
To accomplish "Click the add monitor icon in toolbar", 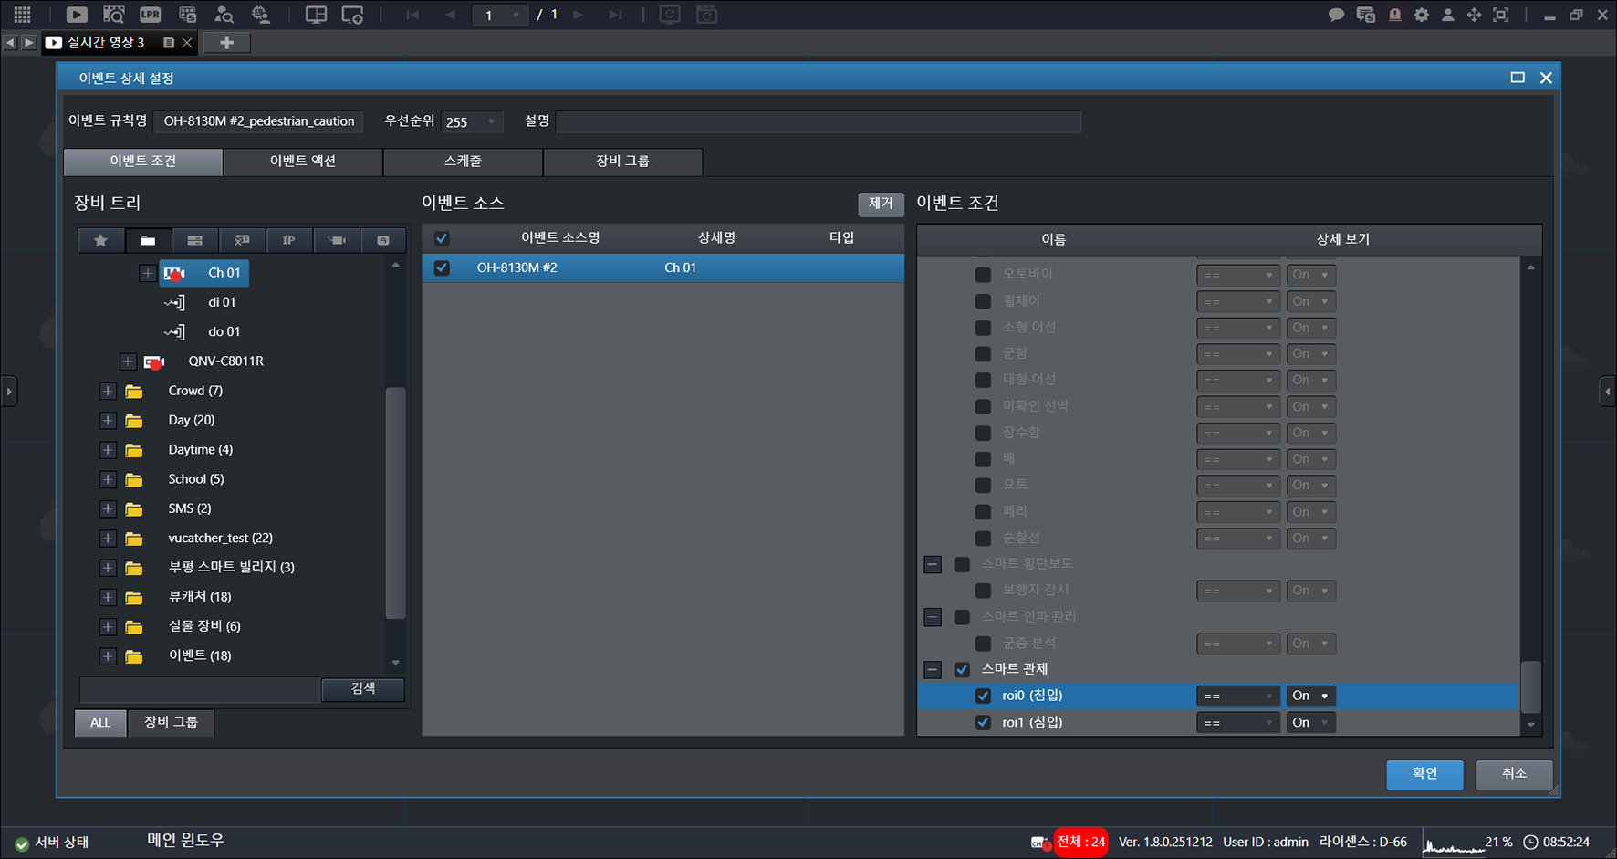I will coord(352,15).
